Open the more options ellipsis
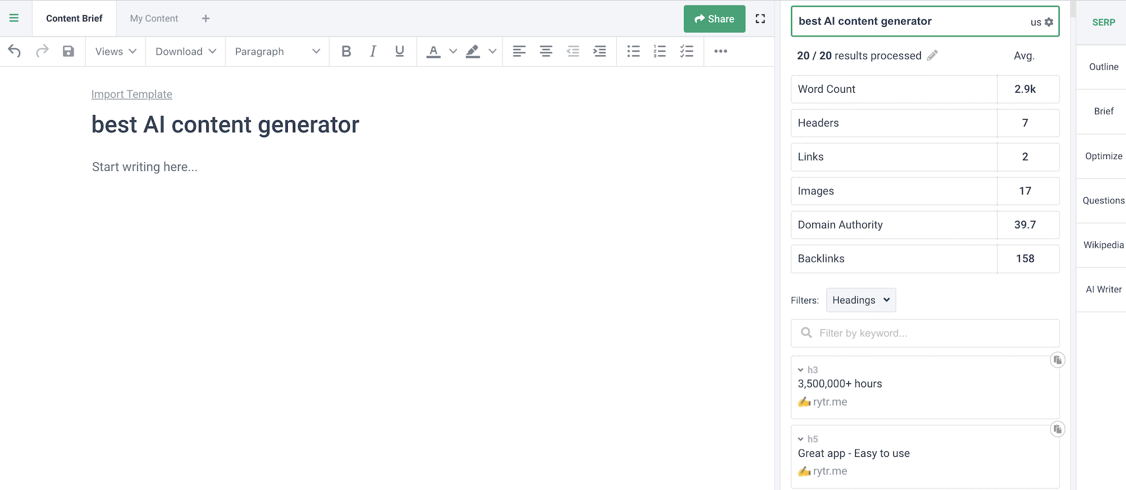The height and width of the screenshot is (490, 1126). click(720, 51)
